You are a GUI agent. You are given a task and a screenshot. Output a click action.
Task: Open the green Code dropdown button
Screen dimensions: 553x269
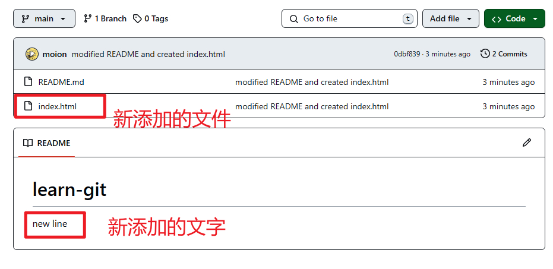point(514,18)
